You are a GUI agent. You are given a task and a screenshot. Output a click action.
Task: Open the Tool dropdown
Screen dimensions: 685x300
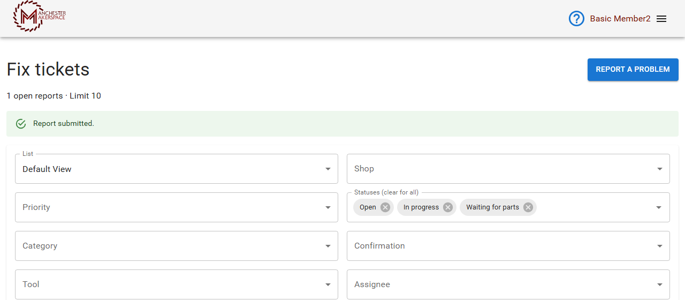click(x=177, y=284)
